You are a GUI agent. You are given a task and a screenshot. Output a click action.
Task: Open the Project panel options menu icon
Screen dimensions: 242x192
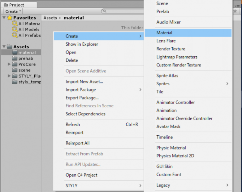[237, 5]
